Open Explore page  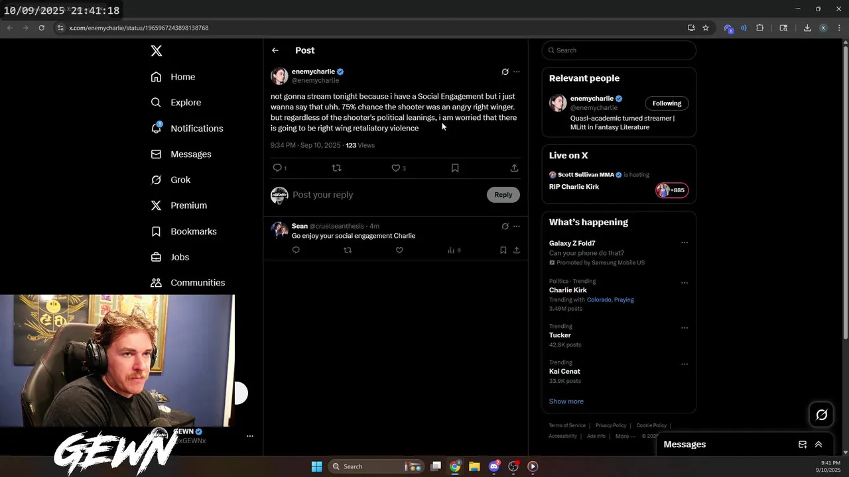(x=176, y=103)
